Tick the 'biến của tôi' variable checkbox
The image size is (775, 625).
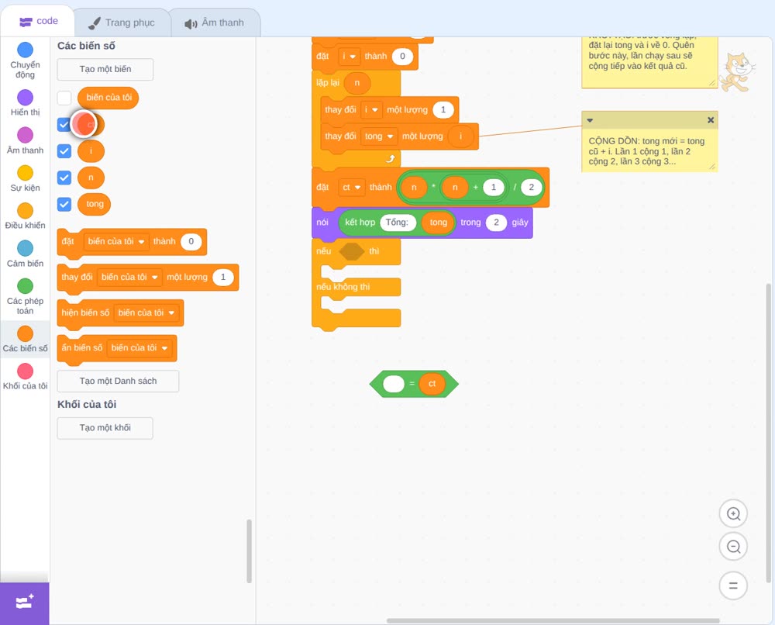[x=64, y=98]
